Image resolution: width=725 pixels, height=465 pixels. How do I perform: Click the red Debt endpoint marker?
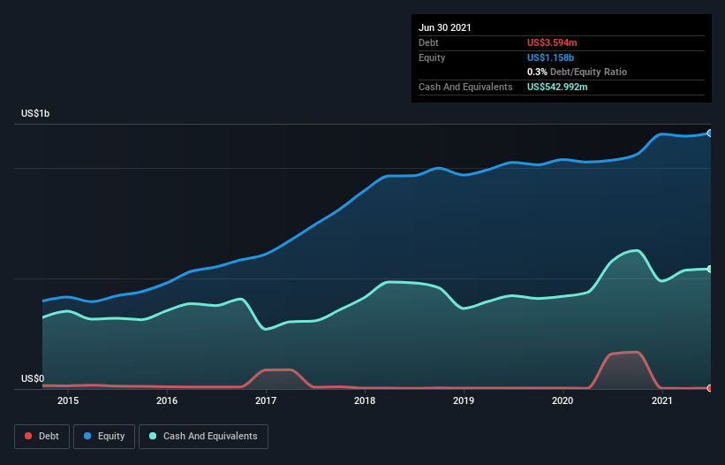710,388
